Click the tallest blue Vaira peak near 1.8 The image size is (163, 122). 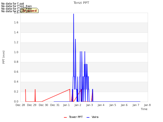point(74,14)
